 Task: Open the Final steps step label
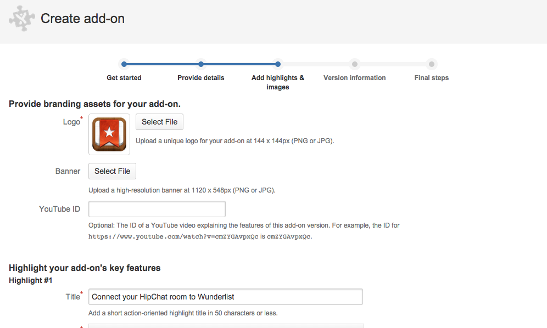432,78
